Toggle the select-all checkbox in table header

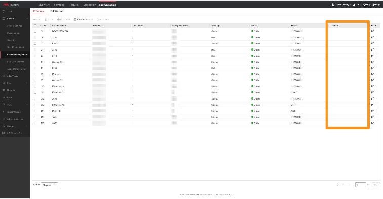pos(35,26)
